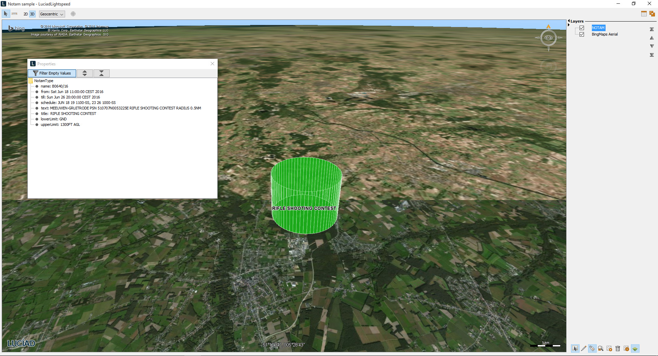
Task: Select 3D view mode
Action: pyautogui.click(x=32, y=14)
